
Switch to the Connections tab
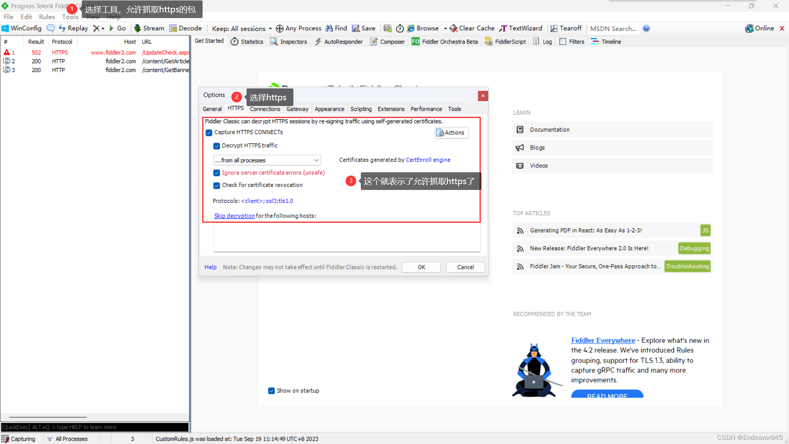(265, 109)
